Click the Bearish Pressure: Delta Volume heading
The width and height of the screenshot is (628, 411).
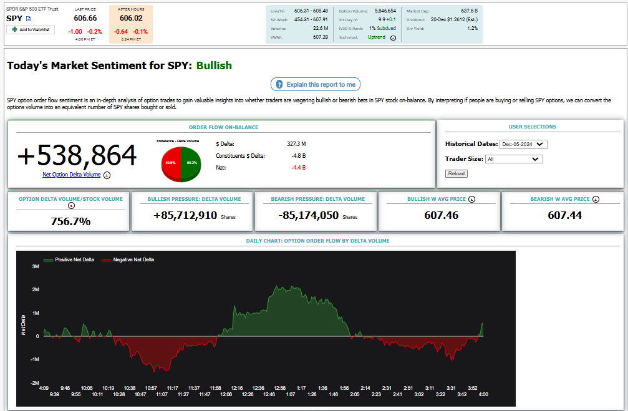pyautogui.click(x=318, y=199)
